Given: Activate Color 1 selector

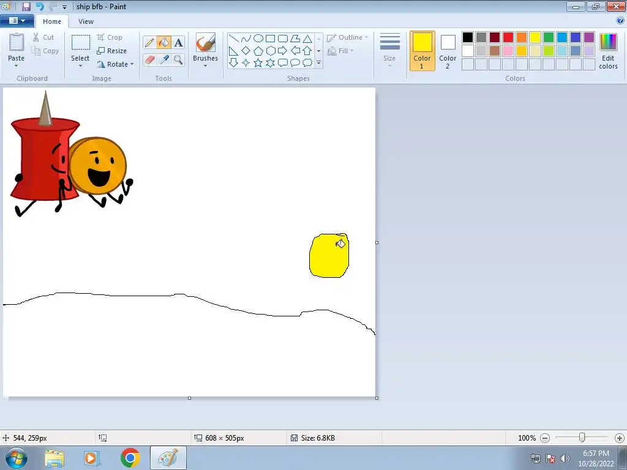Looking at the screenshot, I should coord(422,51).
